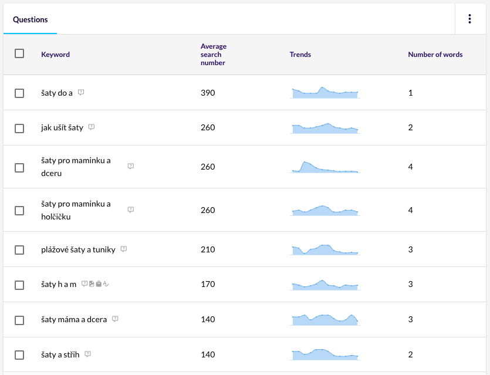This screenshot has height=375, width=490.
Task: Sort by Number of words column
Action: click(x=435, y=55)
